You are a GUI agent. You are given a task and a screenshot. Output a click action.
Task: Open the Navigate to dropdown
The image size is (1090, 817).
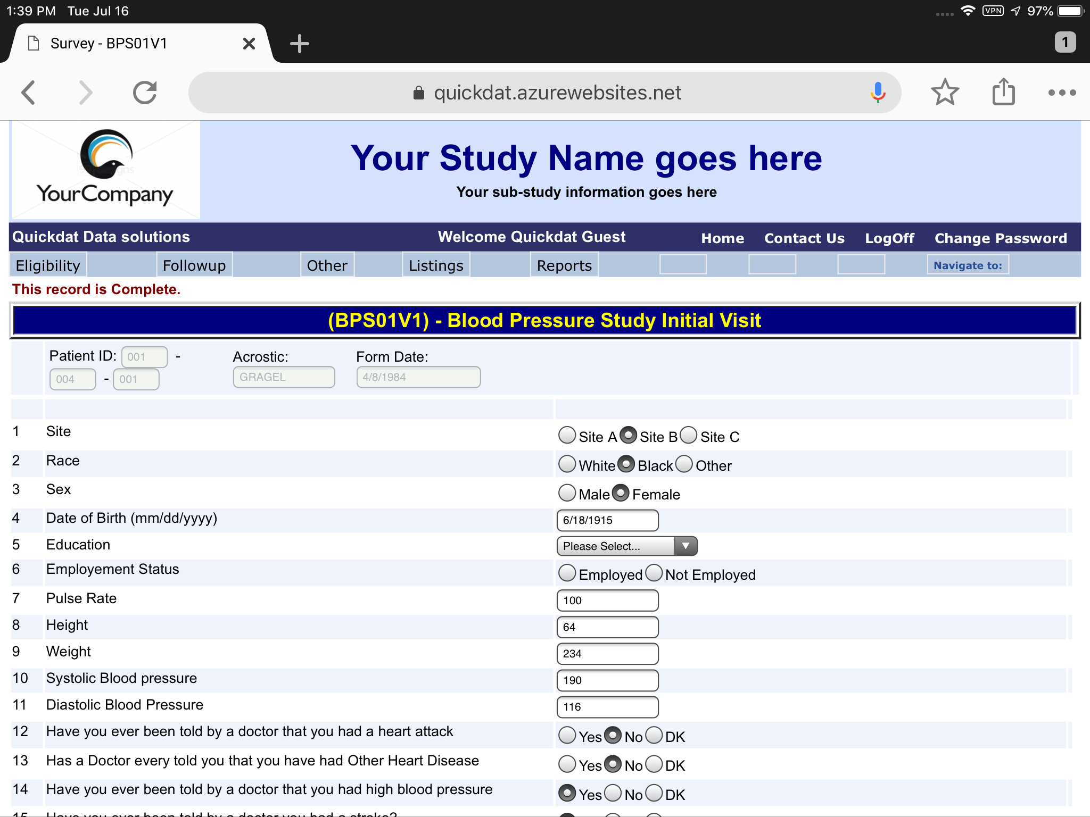[x=967, y=265]
